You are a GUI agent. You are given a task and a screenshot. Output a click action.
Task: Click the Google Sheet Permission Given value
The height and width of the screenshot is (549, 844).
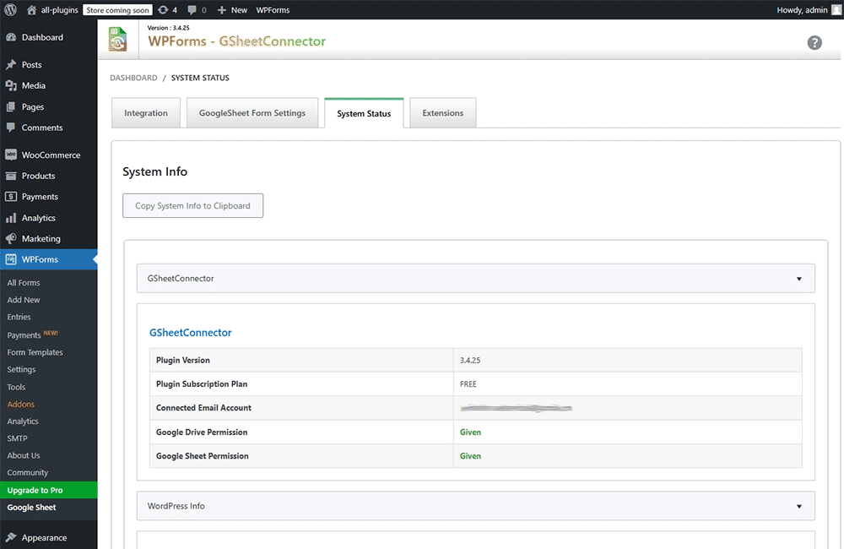click(470, 456)
